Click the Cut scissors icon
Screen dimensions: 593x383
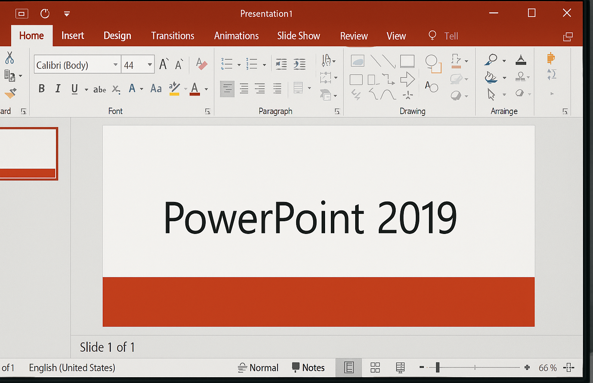click(10, 59)
